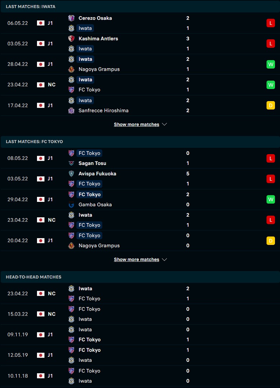Viewport: 280px width, 388px height.
Task: Click the Sanfrecce Hiroshima club crest
Action: tap(71, 110)
